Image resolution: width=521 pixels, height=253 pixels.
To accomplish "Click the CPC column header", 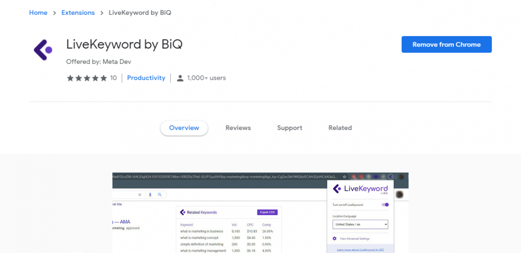I will coord(250,225).
